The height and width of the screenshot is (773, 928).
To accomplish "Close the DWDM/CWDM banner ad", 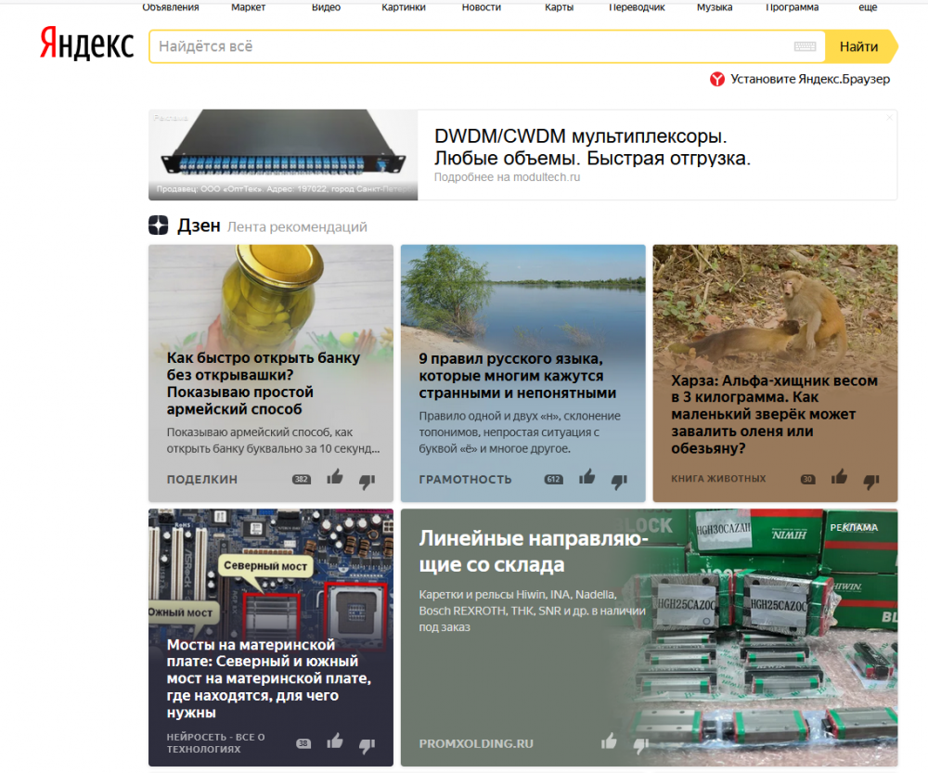I will click(x=889, y=118).
